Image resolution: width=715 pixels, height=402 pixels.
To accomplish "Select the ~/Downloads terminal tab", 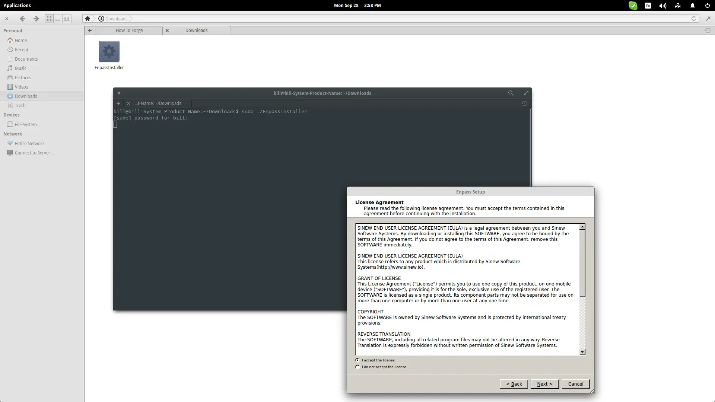I will 158,103.
